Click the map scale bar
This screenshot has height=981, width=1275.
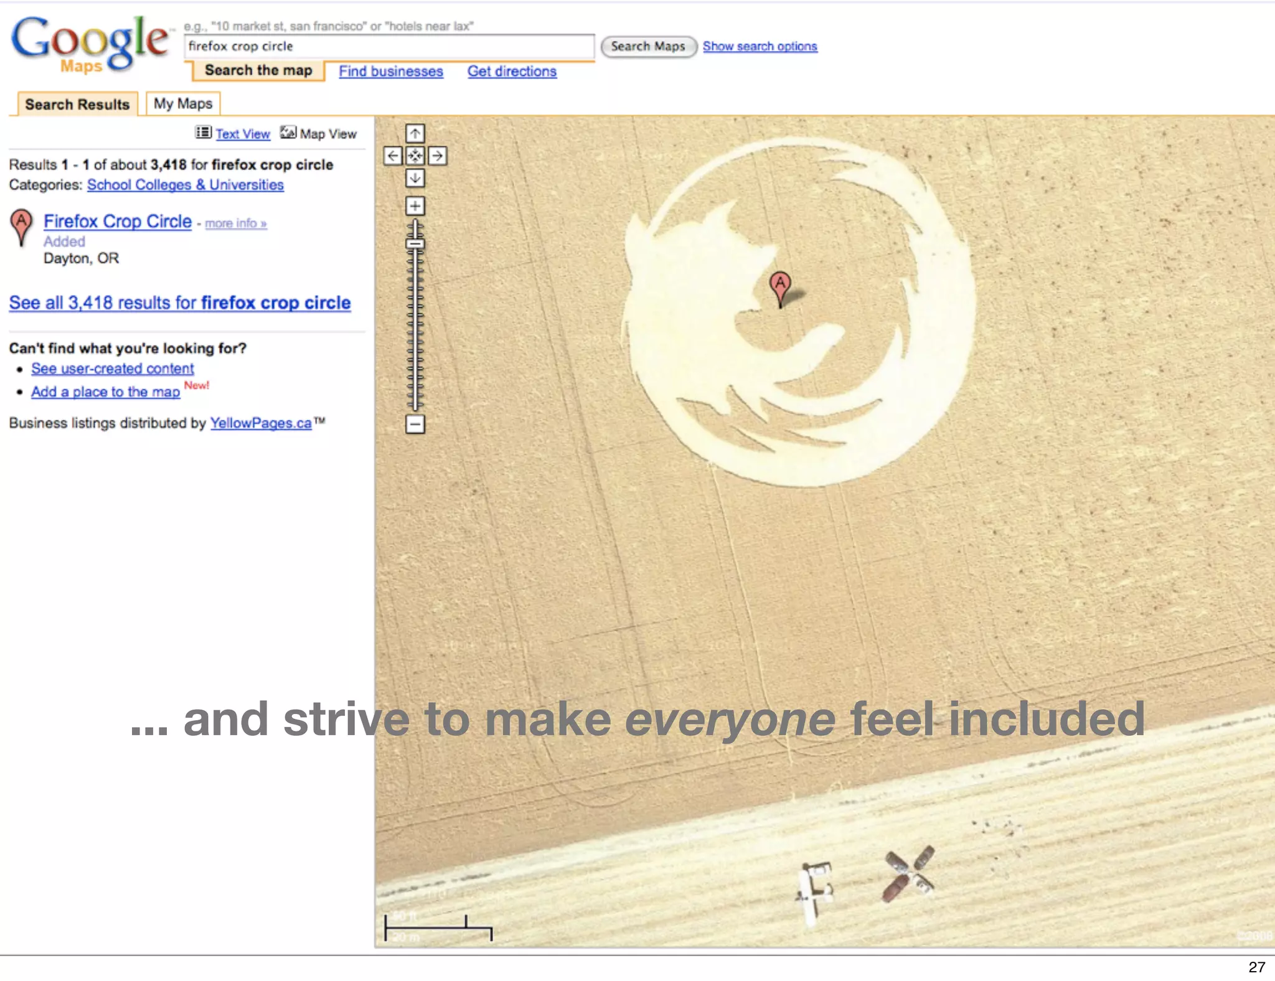(438, 927)
